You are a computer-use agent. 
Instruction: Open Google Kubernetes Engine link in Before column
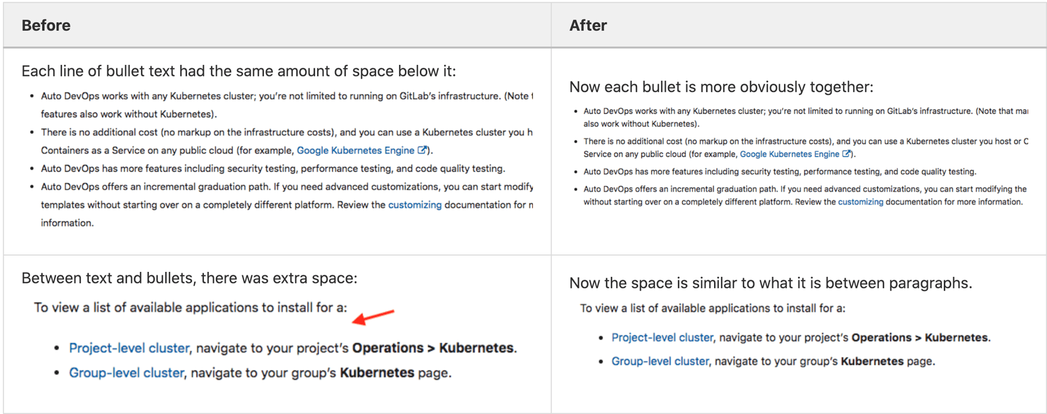pos(355,150)
